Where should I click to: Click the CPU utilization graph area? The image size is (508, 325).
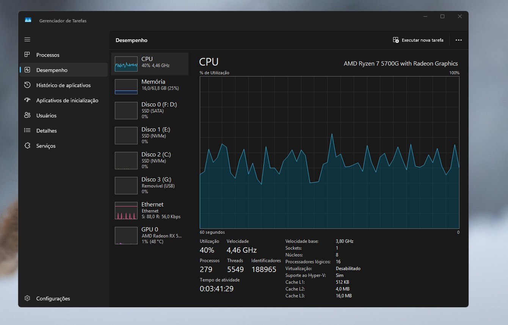(329, 152)
